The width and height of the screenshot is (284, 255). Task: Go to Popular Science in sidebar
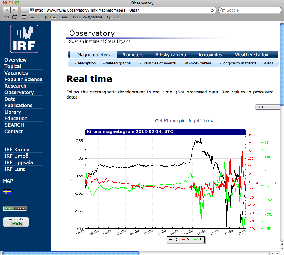(23, 79)
